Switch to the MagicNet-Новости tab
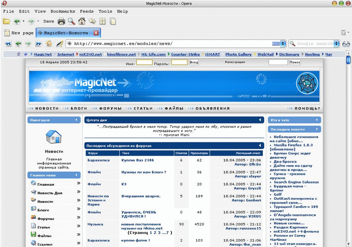This screenshot has width=352, height=247. pyautogui.click(x=66, y=33)
